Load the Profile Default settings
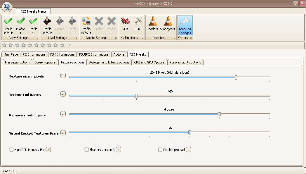The image size is (306, 174). tap(47, 26)
